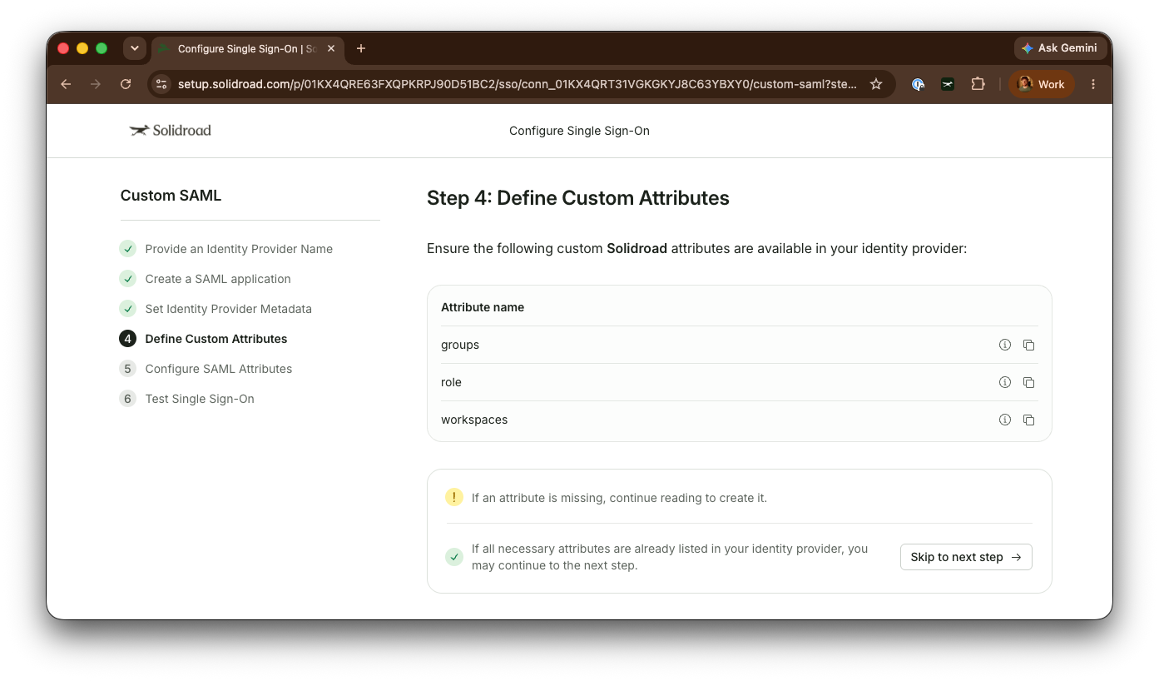Go to Create a SAML application step
The height and width of the screenshot is (681, 1159).
tap(218, 279)
